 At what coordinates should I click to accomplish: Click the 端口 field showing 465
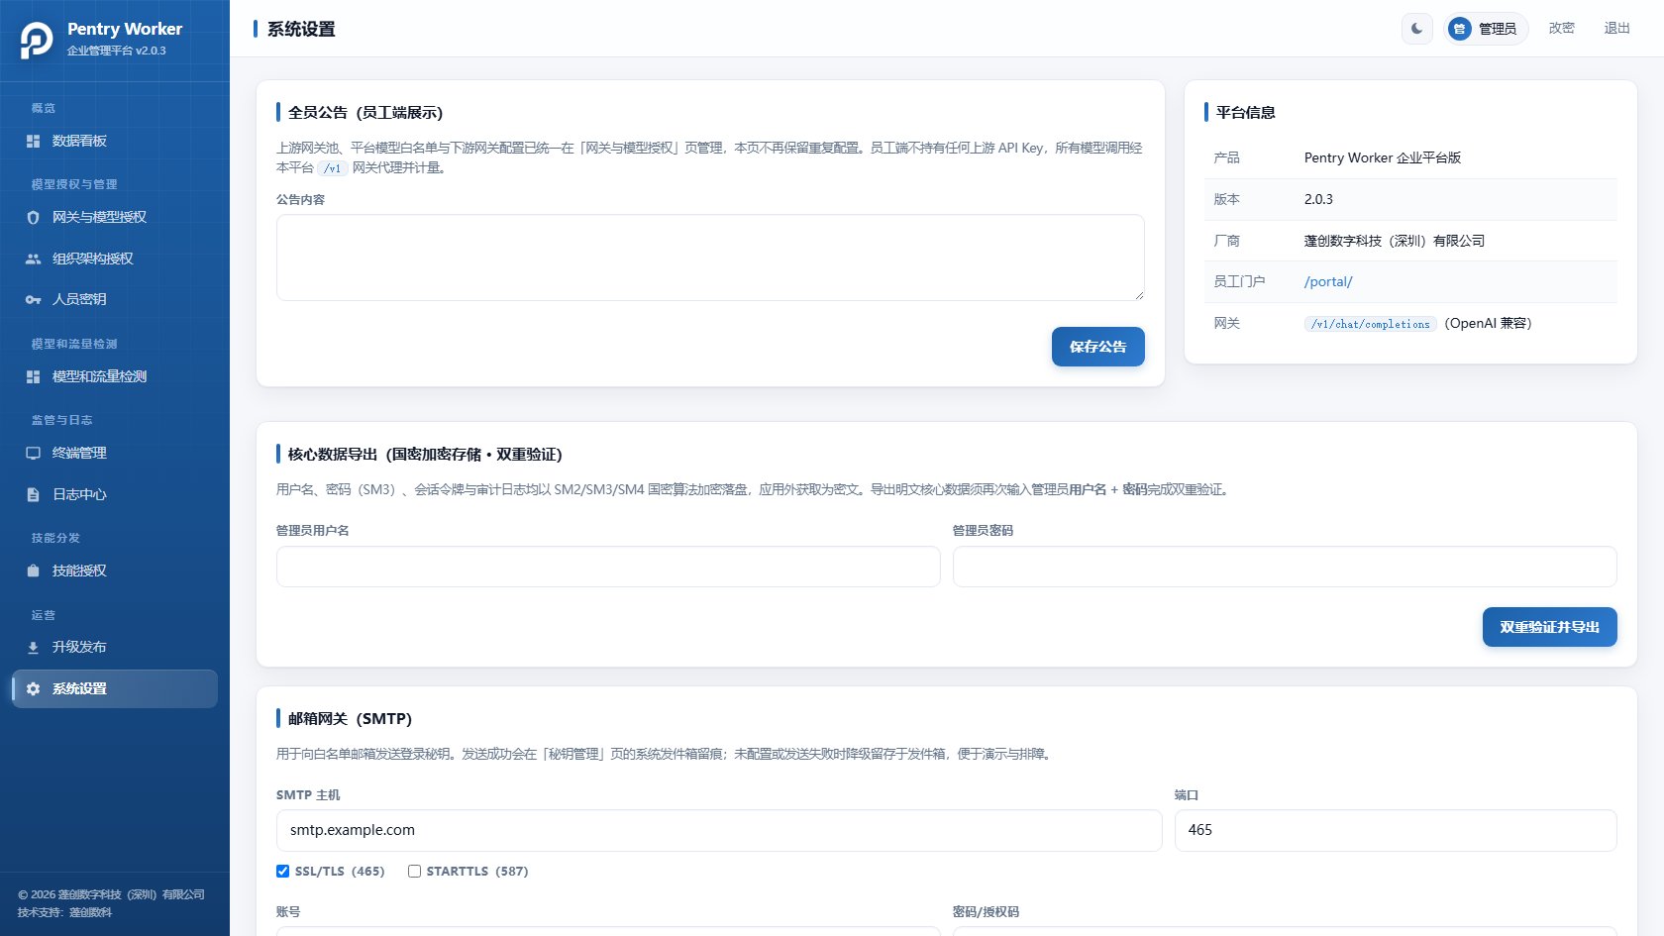1396,830
